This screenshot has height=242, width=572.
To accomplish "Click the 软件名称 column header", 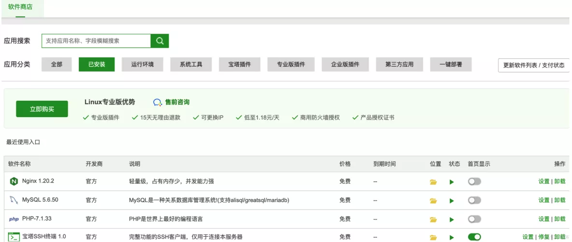I will (19, 164).
